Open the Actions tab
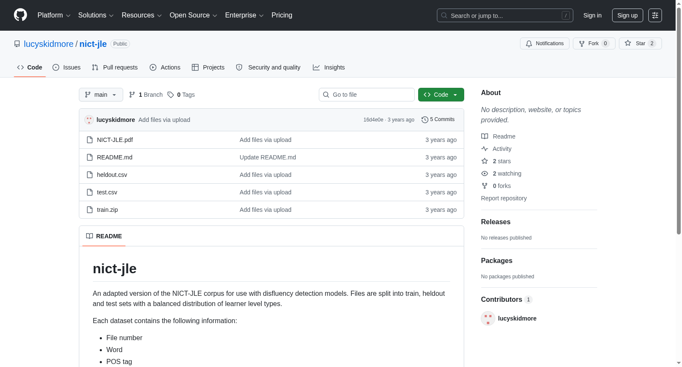682x367 pixels. [165, 67]
